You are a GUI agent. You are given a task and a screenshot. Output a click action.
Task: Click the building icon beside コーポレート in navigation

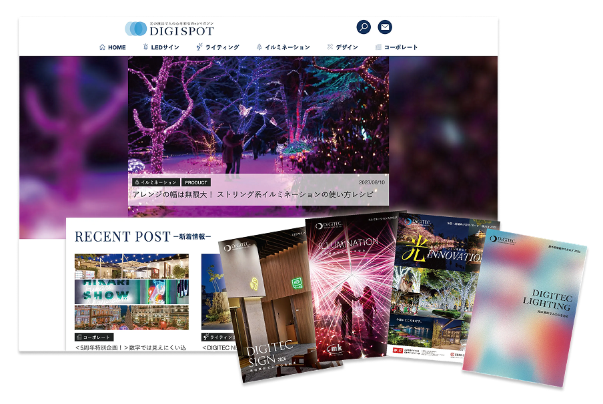tap(378, 47)
